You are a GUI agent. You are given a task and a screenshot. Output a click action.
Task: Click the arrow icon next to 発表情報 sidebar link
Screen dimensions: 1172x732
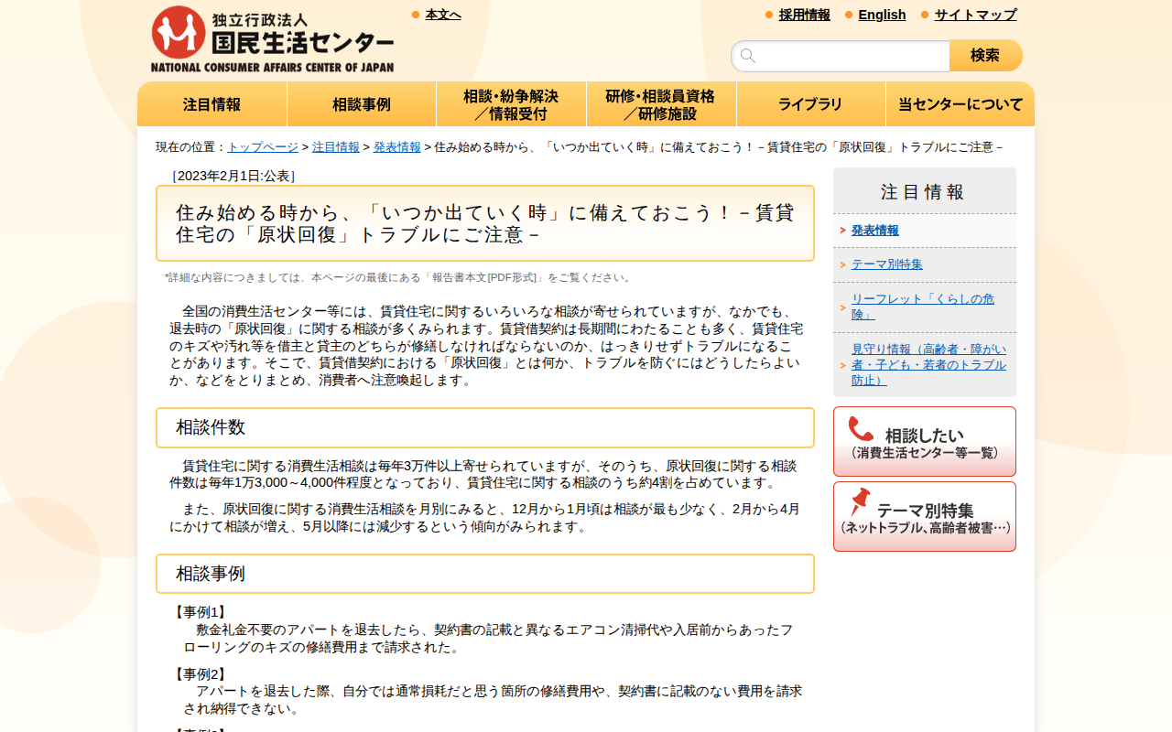click(x=843, y=231)
